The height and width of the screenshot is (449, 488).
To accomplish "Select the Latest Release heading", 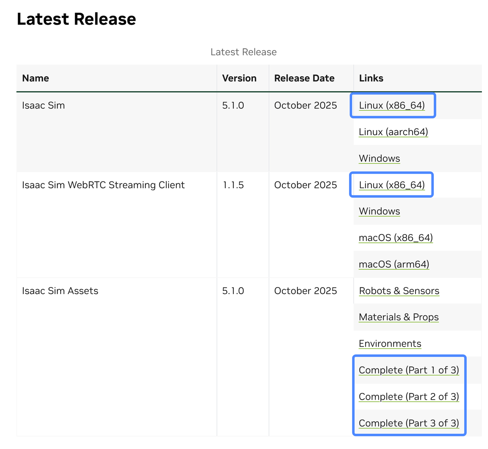I will [x=76, y=19].
